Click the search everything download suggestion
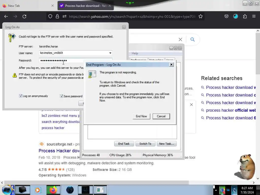Image resolution: width=260 pixels, height=195 pixels. tap(60, 122)
